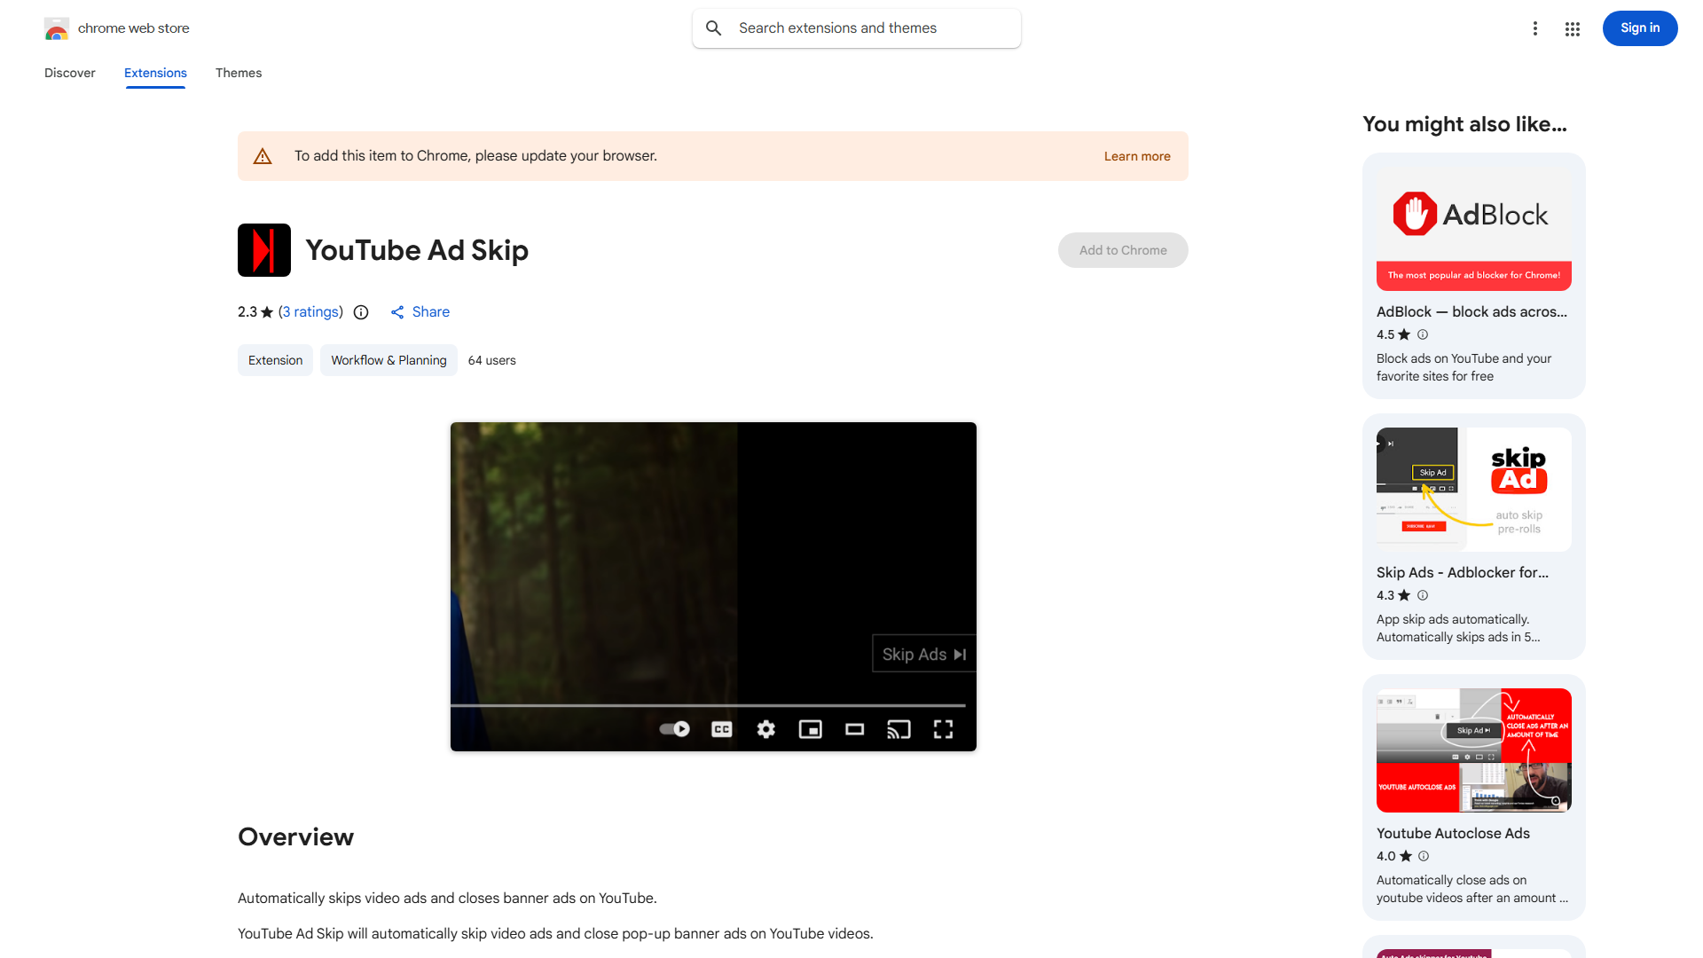Image resolution: width=1703 pixels, height=958 pixels.
Task: Click the Sign in button
Action: click(x=1639, y=27)
